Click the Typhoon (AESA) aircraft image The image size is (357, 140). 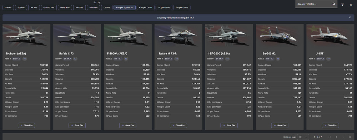coord(26,36)
